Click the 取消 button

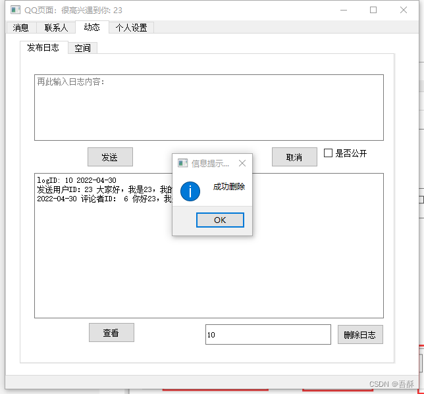click(x=294, y=157)
